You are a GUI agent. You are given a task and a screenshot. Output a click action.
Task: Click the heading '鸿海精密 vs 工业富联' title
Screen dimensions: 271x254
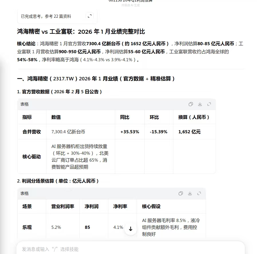click(x=81, y=31)
